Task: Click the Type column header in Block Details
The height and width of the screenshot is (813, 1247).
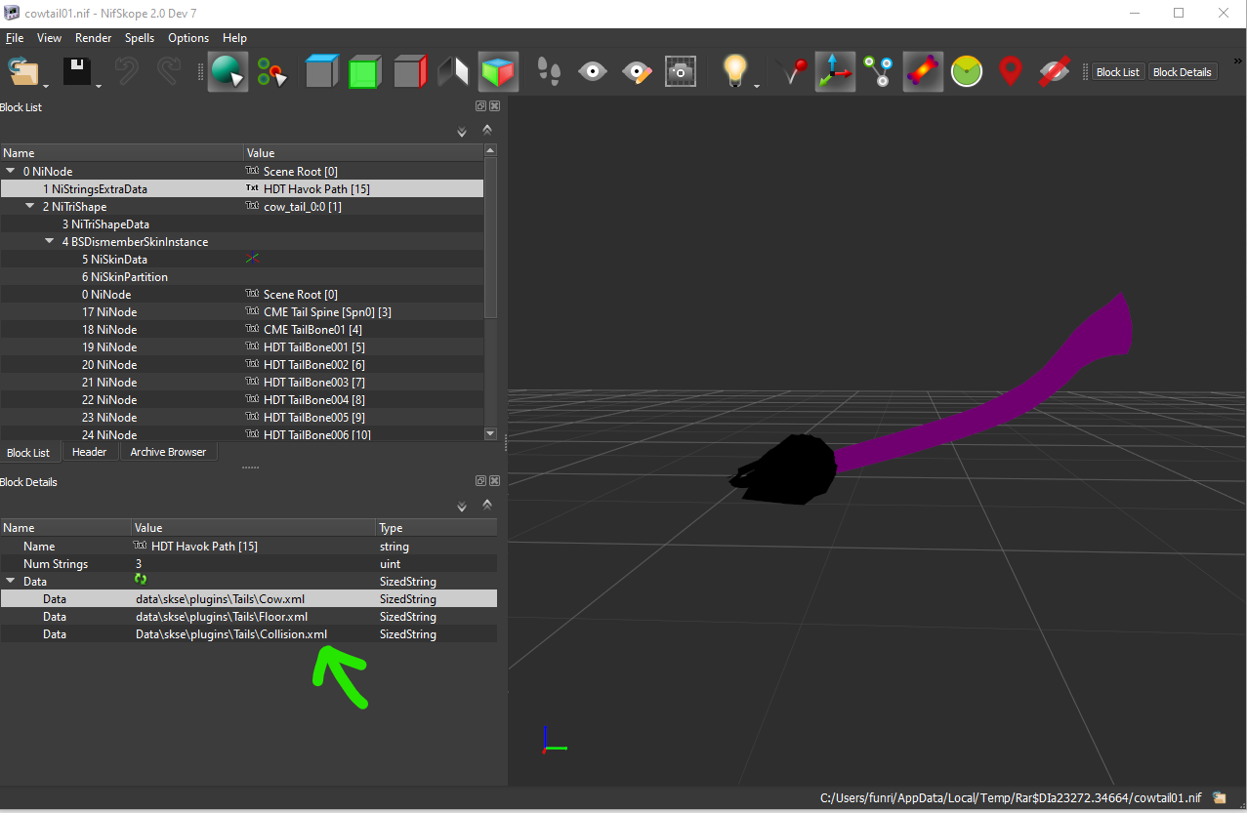Action: point(436,528)
